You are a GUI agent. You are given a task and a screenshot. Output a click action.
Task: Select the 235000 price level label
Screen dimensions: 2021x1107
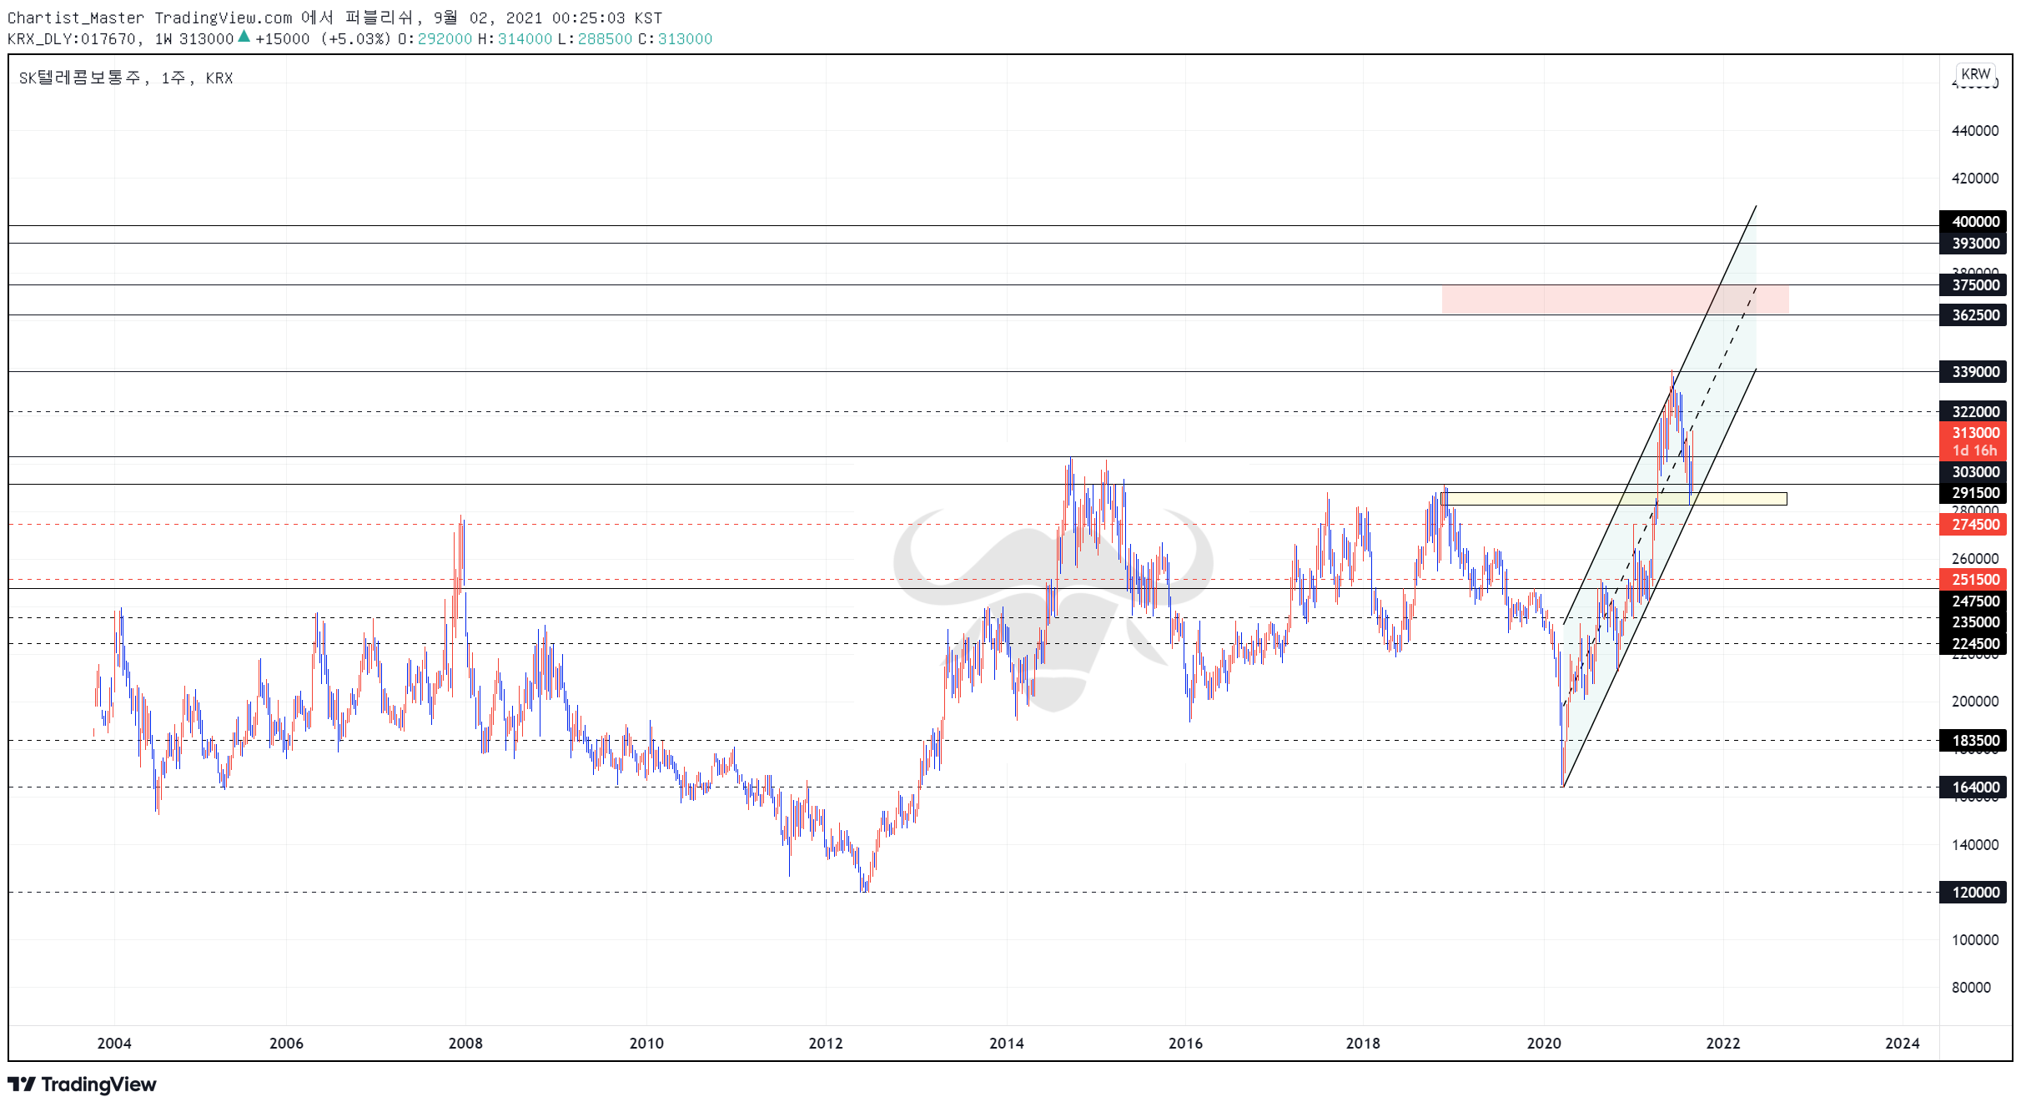point(1973,621)
